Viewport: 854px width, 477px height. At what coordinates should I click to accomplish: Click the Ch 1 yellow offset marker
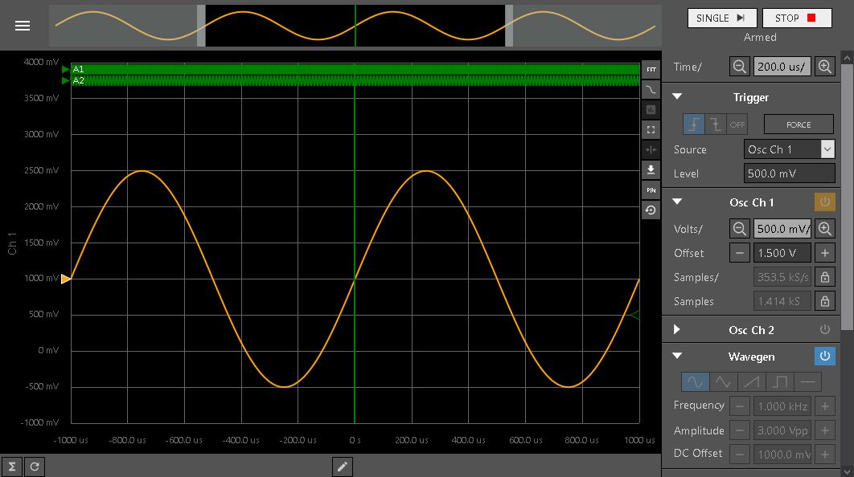[x=65, y=279]
